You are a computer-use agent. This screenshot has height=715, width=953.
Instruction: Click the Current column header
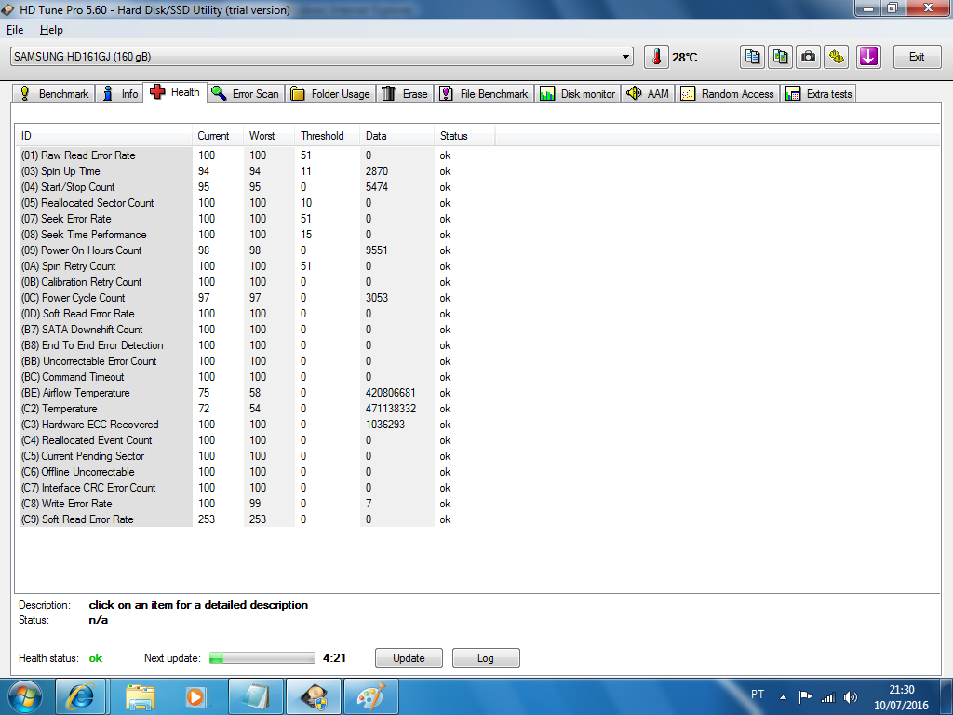pyautogui.click(x=218, y=136)
